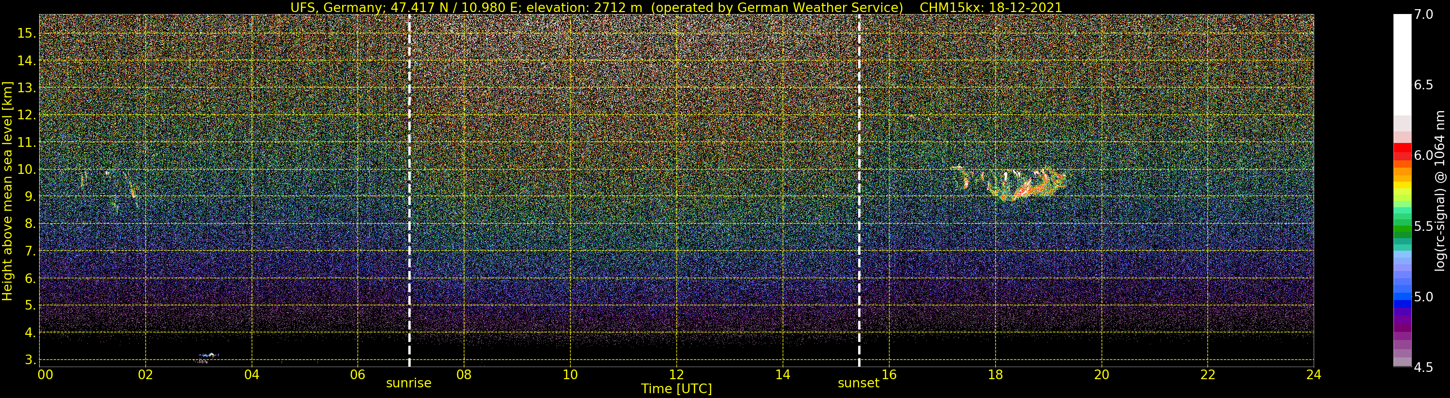Click time axis tick "08"

point(464,375)
